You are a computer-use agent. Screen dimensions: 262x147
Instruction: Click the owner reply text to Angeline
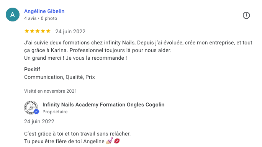point(77,137)
